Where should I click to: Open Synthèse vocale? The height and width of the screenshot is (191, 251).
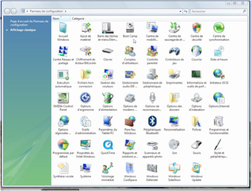point(63,170)
